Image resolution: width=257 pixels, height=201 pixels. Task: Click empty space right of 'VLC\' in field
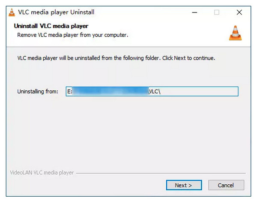[x=199, y=91]
